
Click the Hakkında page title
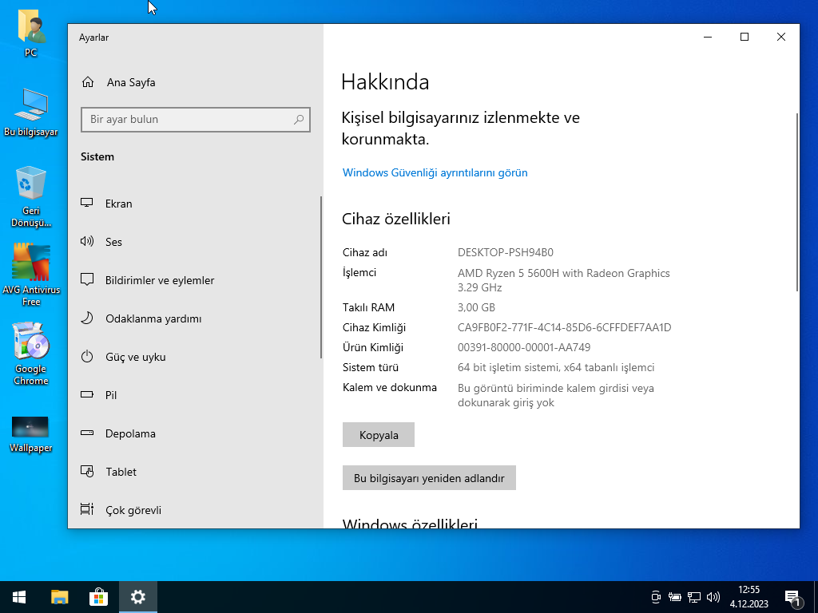[x=385, y=82]
